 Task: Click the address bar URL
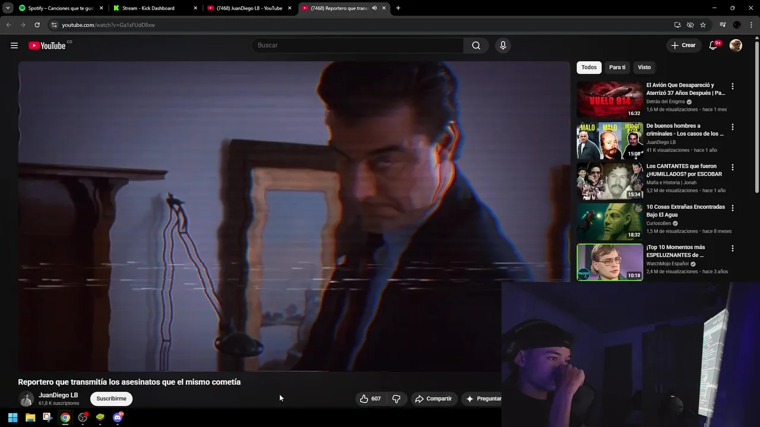[x=108, y=25]
